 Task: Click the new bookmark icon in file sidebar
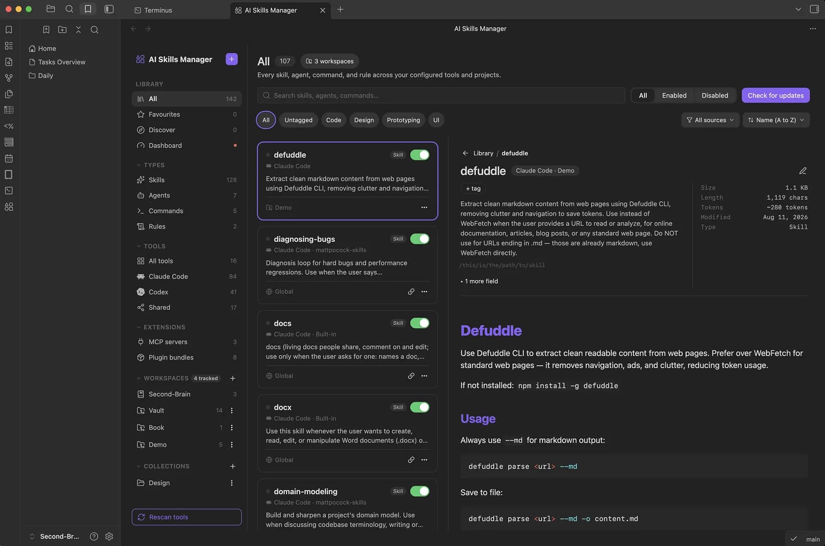[x=46, y=30]
